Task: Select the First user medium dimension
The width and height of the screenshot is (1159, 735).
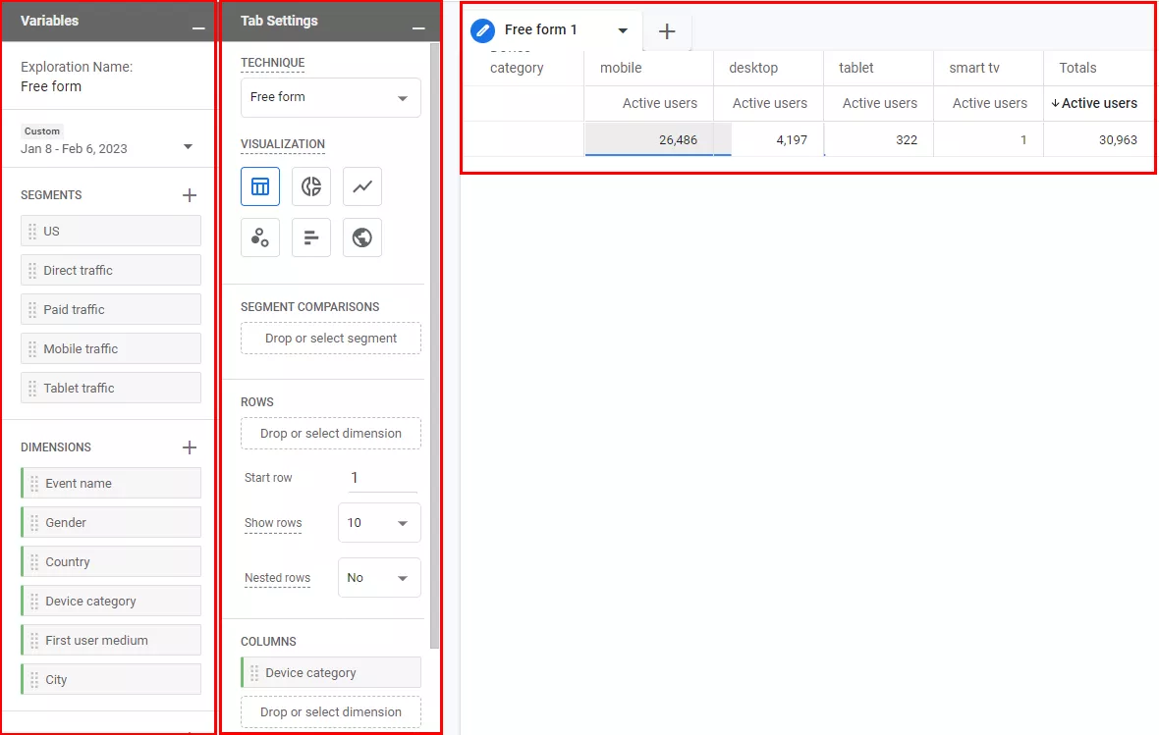Action: pos(111,640)
